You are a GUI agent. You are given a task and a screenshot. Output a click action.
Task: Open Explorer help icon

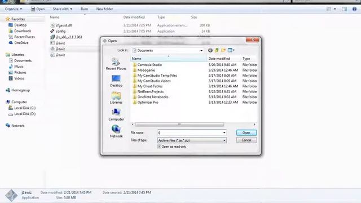tap(355, 9)
